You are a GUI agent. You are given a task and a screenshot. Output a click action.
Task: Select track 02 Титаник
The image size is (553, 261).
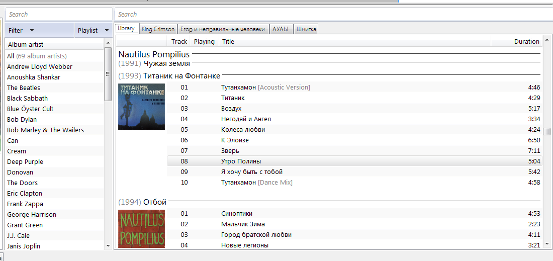[x=354, y=98]
